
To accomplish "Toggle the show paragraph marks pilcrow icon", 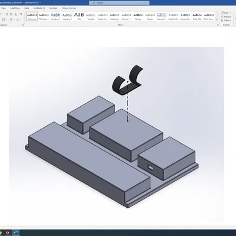I will pos(21,14).
